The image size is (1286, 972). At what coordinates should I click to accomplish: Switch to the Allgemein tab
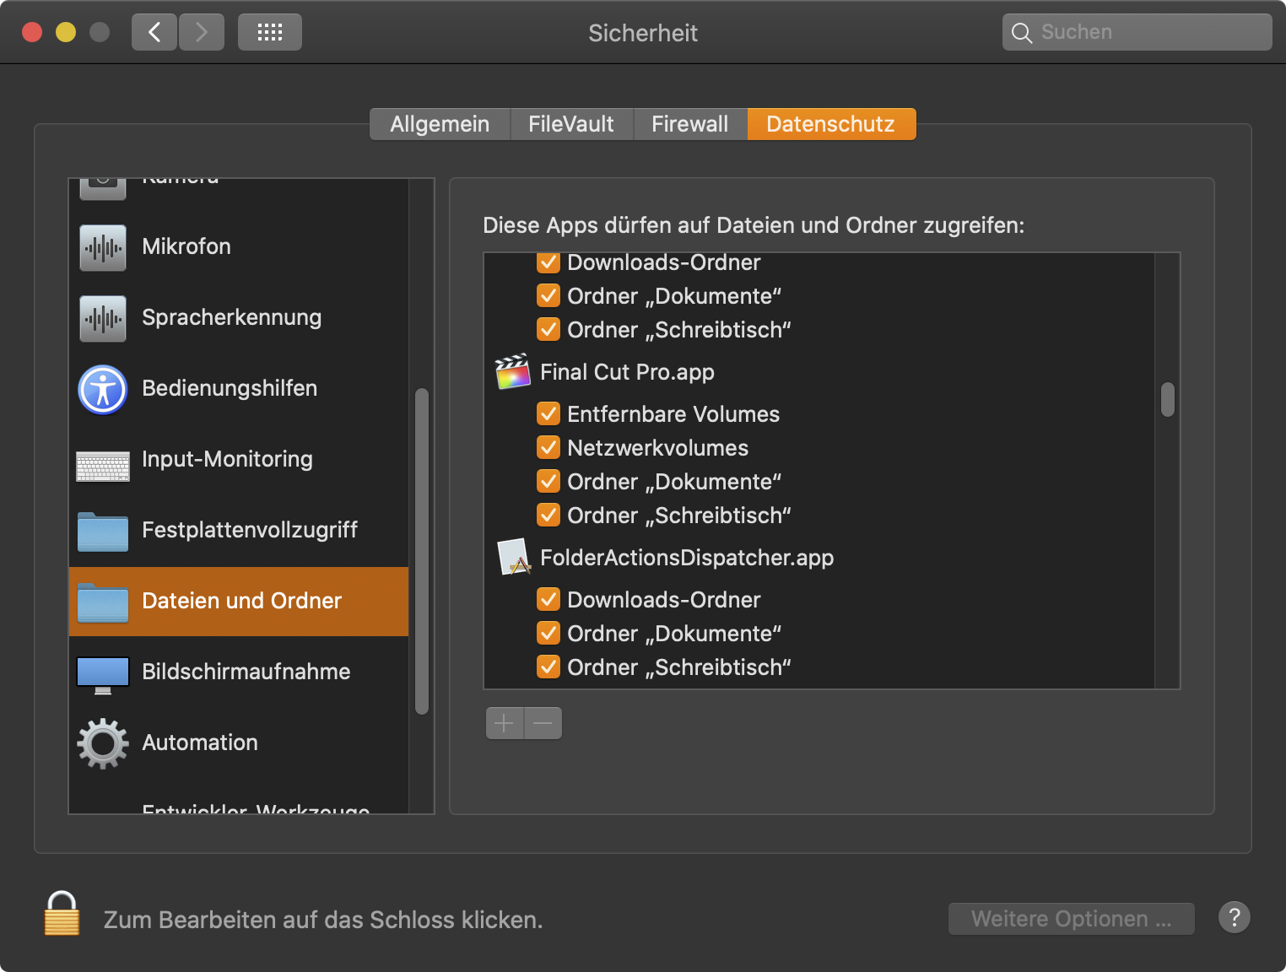(439, 124)
